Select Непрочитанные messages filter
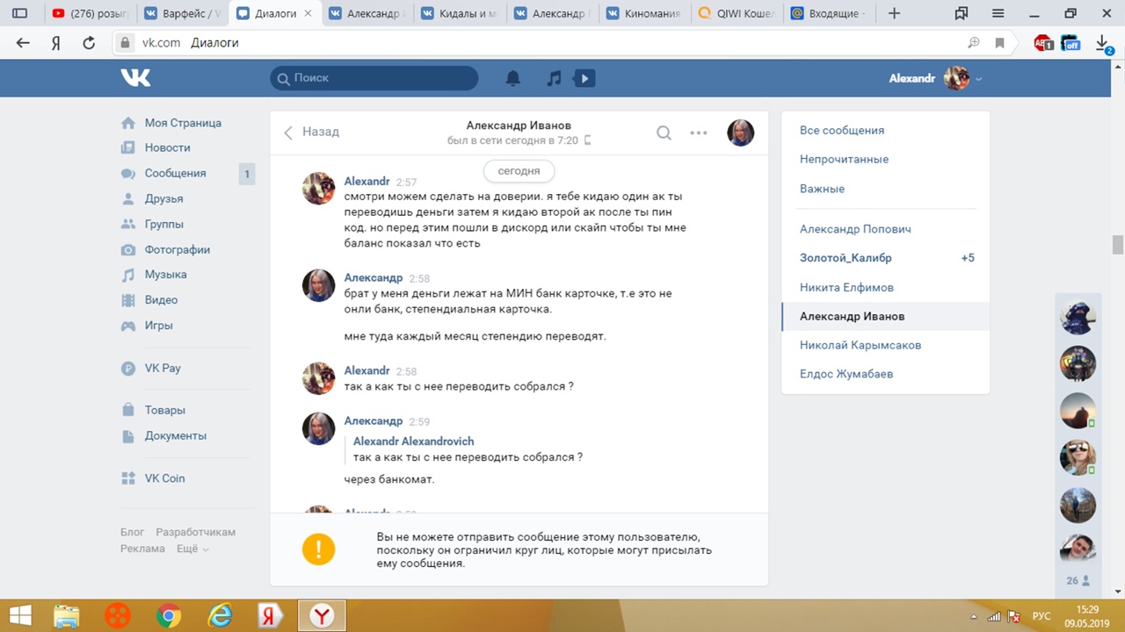The width and height of the screenshot is (1125, 632). (844, 159)
